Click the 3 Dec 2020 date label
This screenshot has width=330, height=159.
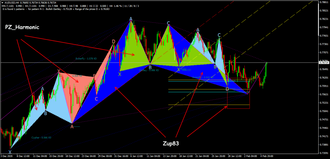[7, 155]
